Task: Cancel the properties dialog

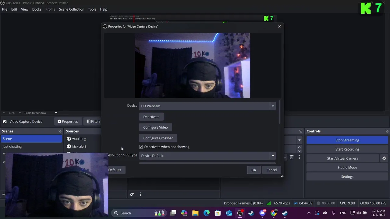Action: click(271, 170)
